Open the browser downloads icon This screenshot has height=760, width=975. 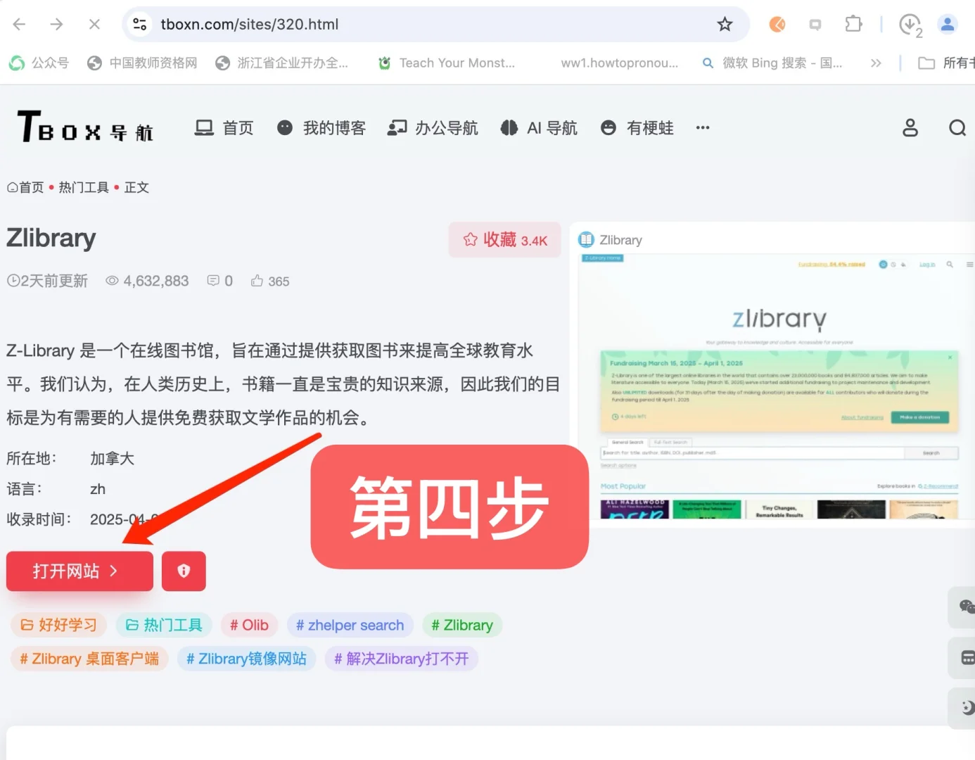coord(910,25)
